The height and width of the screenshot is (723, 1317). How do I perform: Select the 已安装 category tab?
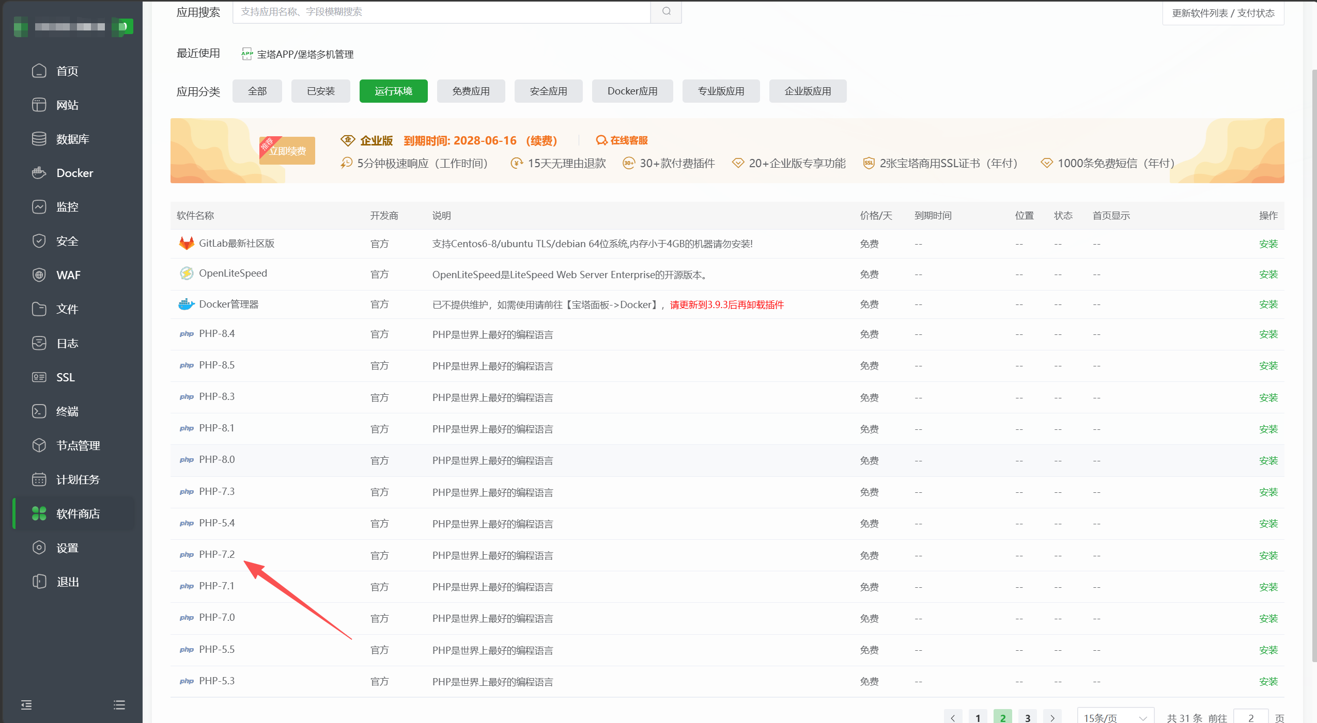click(321, 91)
